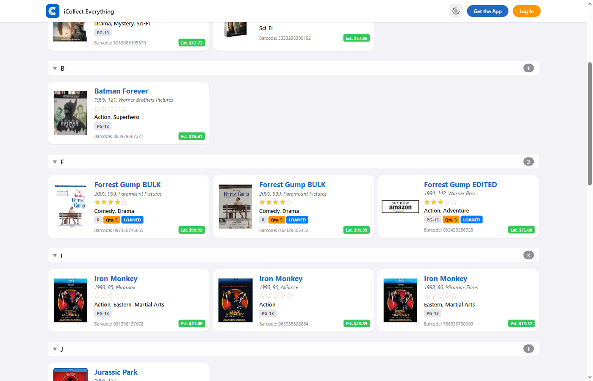Click the page vertical scrollbar
This screenshot has width=593, height=381.
click(x=589, y=124)
